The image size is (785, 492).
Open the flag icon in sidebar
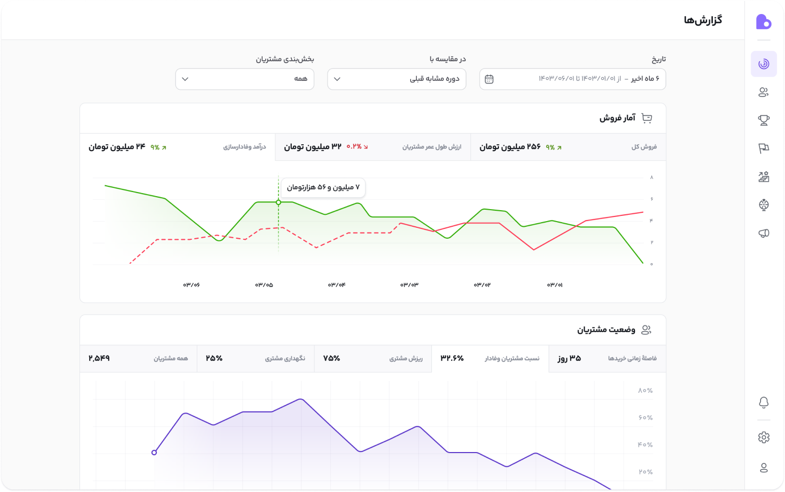764,148
